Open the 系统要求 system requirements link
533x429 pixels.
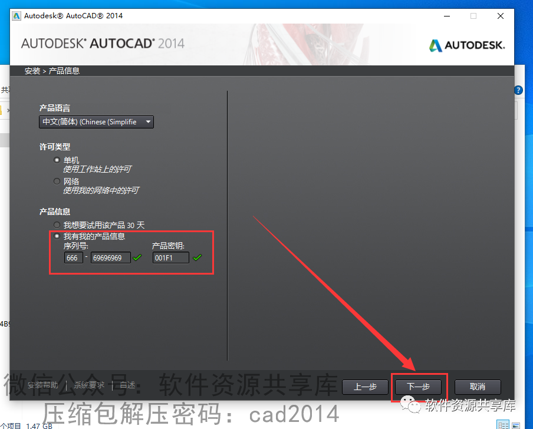[89, 385]
